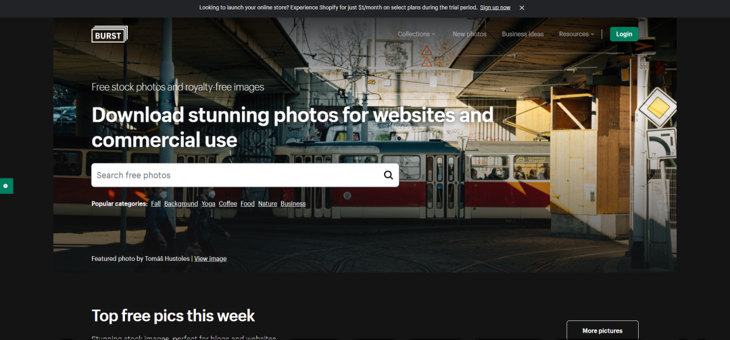Click the magnifying glass search icon
This screenshot has height=340, width=730.
point(388,175)
